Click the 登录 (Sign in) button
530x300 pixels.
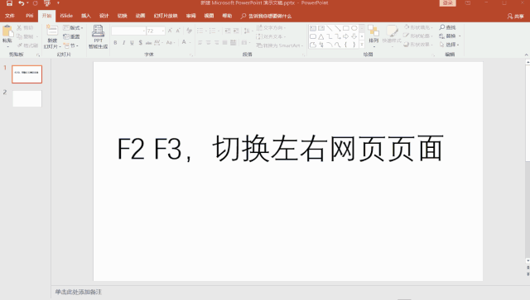click(447, 3)
